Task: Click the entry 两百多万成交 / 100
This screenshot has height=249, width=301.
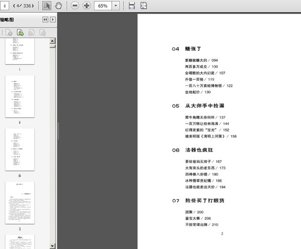Action: tap(201, 67)
